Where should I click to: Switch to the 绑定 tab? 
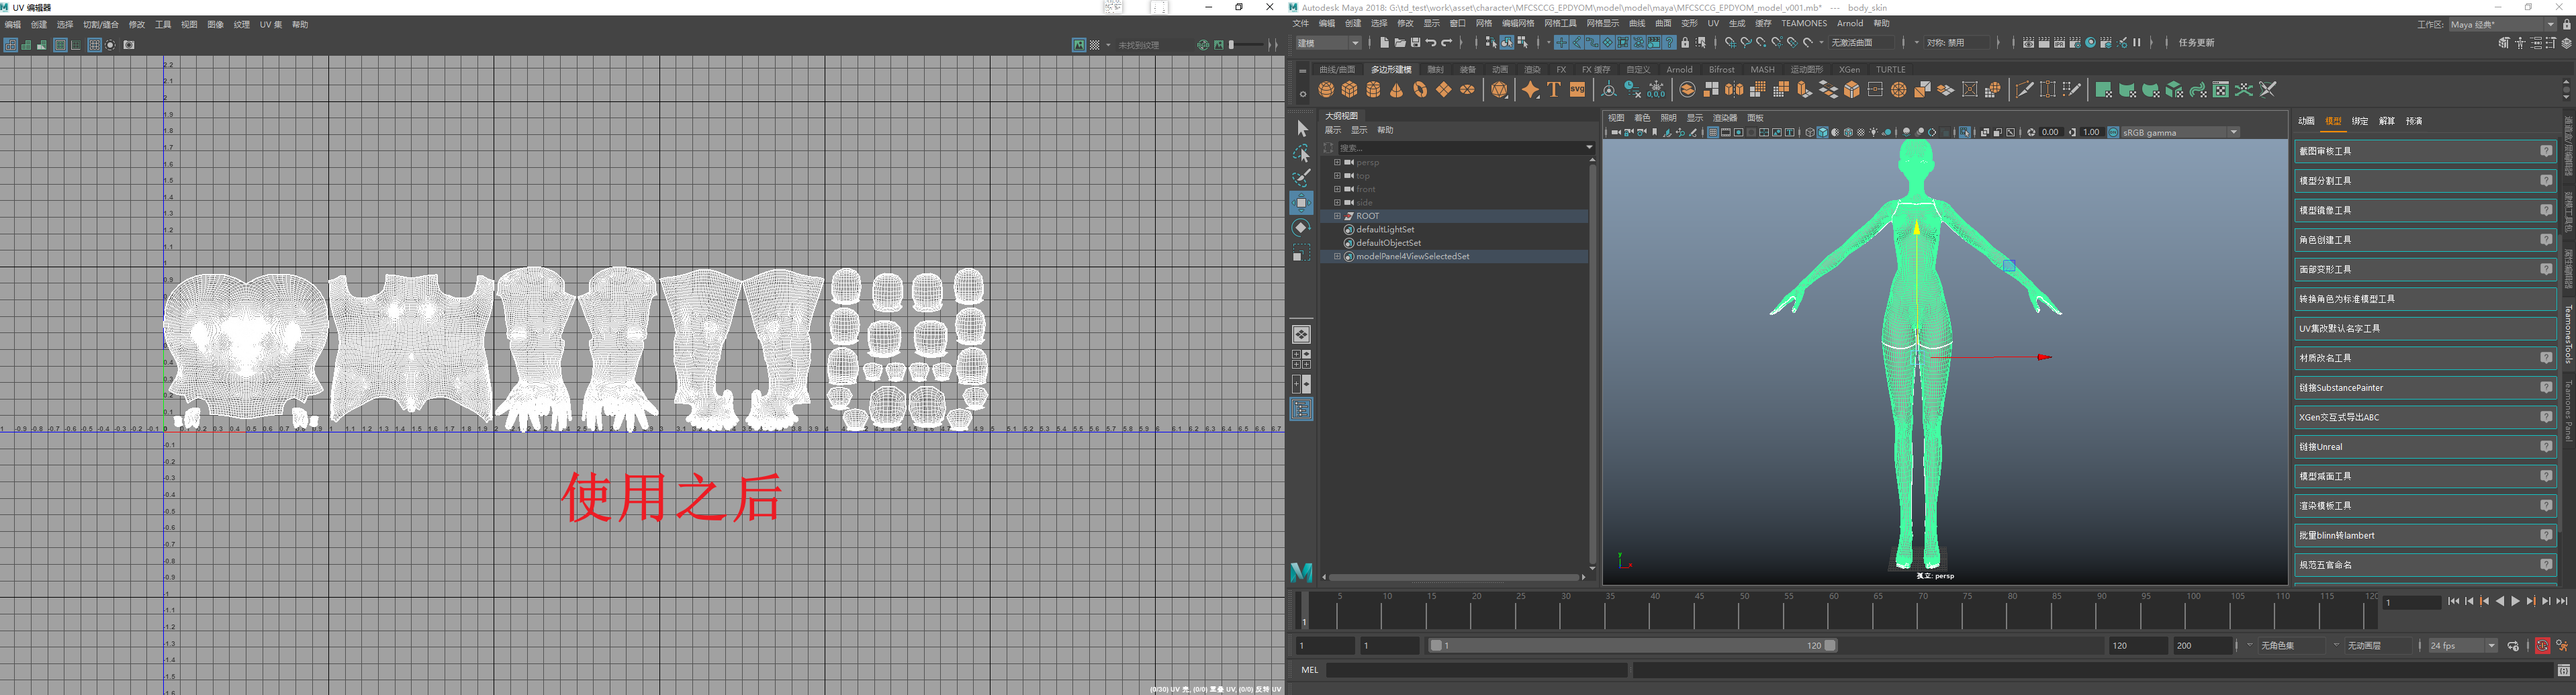coord(2360,121)
